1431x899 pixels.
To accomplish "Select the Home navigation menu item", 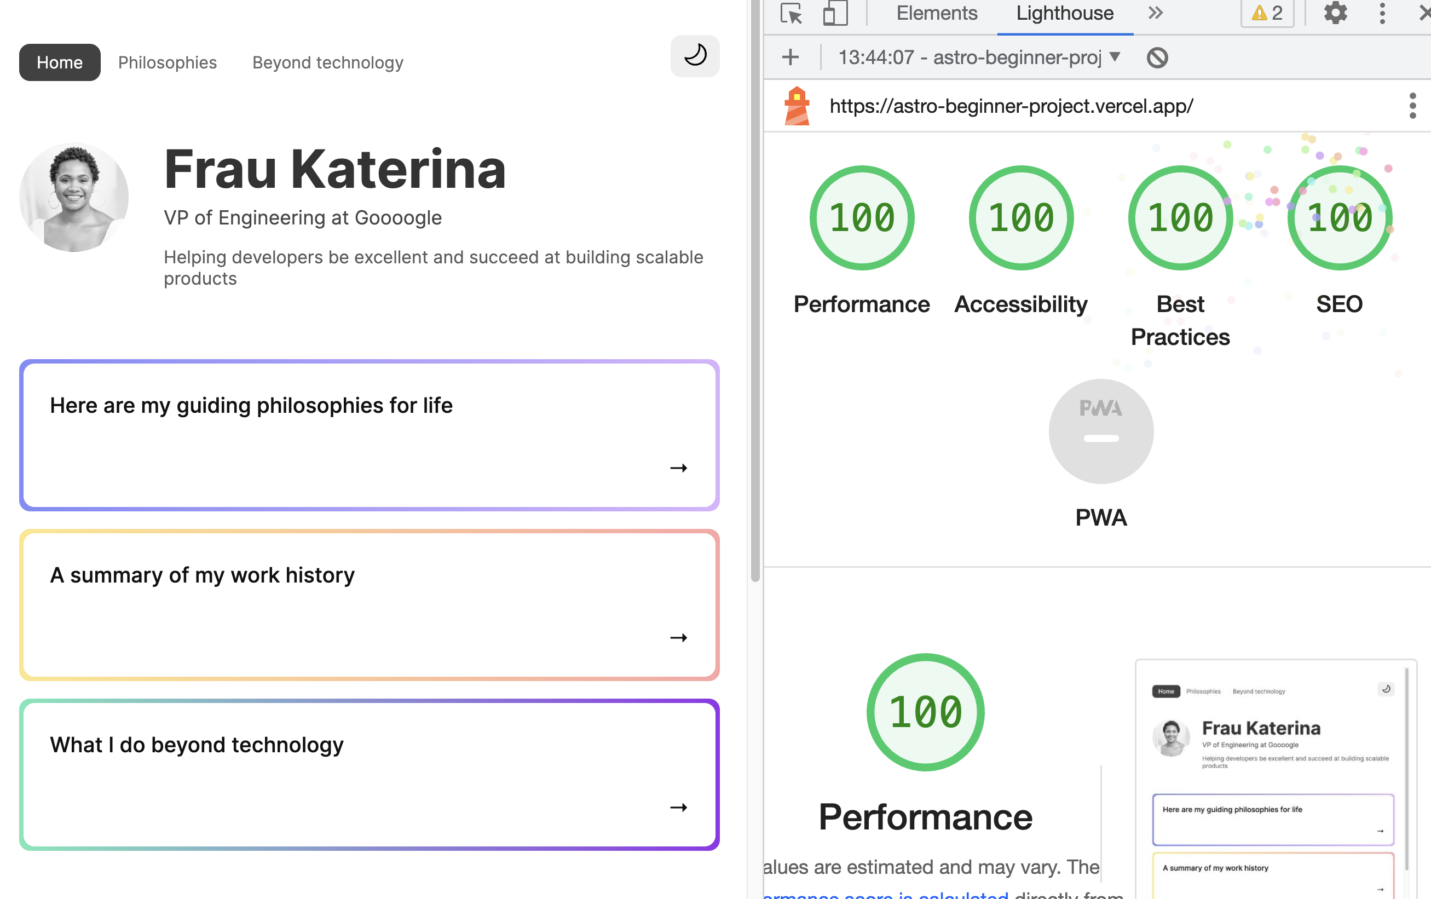I will point(59,62).
